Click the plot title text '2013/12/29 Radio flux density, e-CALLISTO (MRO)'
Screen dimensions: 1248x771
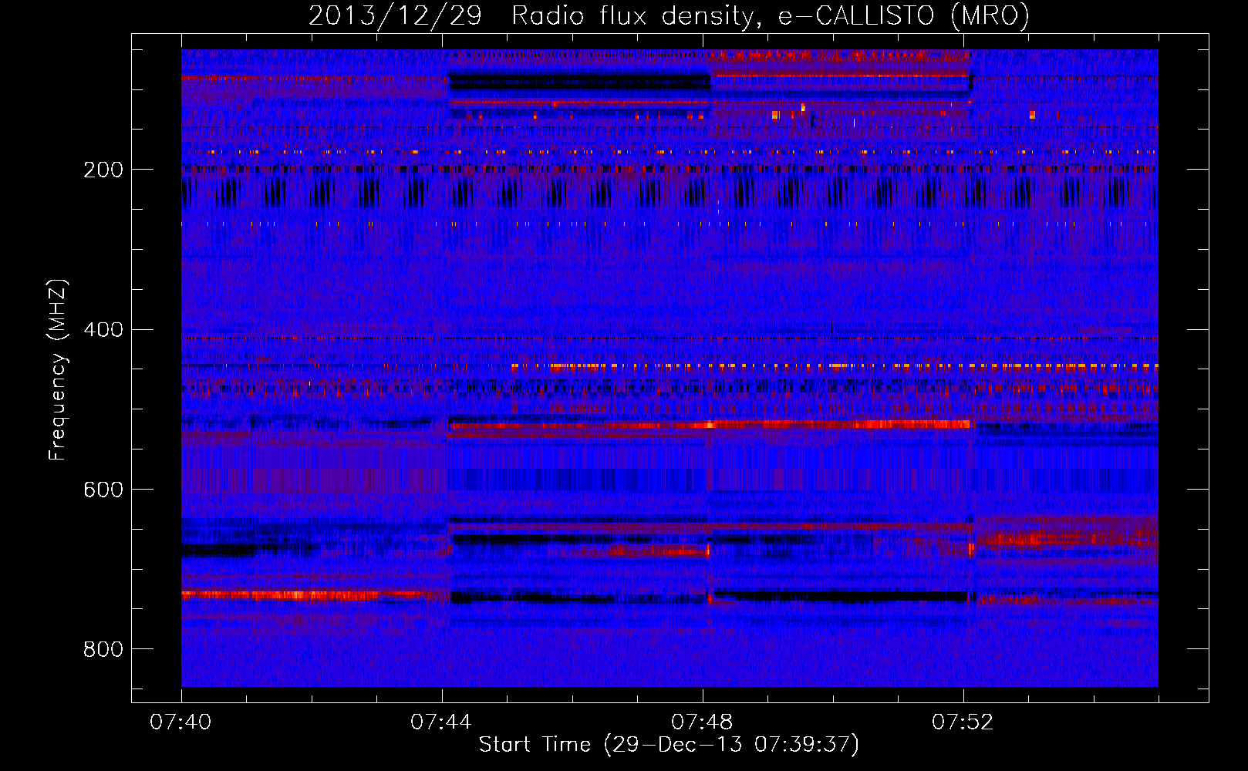[x=669, y=16]
